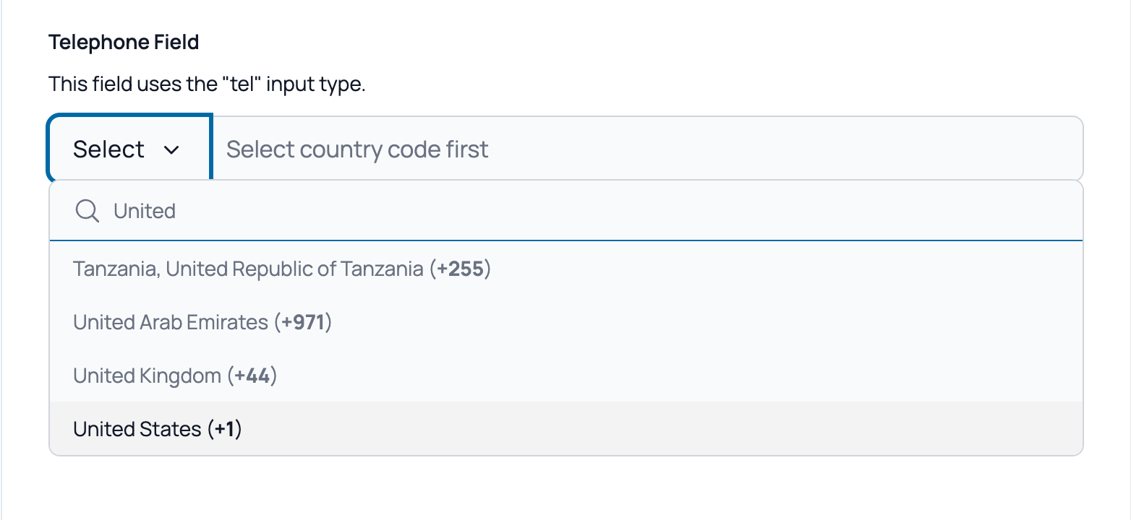Select United Arab Emirates from list
This screenshot has width=1131, height=520.
point(202,322)
